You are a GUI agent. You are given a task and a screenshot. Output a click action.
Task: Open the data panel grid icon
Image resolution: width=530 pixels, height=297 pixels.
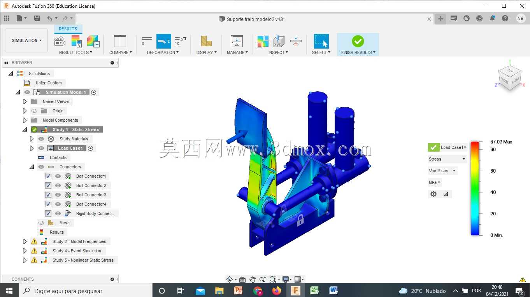pos(7,18)
